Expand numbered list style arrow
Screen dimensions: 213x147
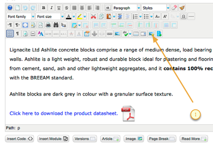point(141,16)
